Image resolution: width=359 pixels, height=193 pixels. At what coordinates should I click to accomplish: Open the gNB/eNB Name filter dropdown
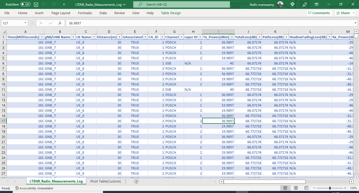[73, 37]
